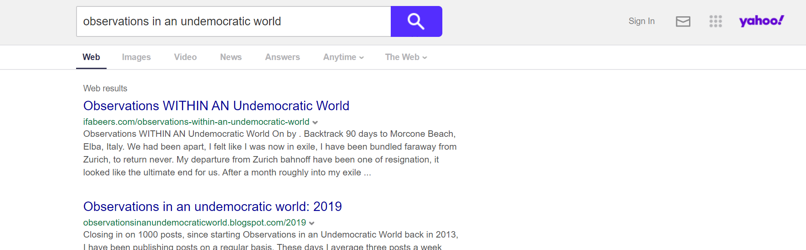The width and height of the screenshot is (806, 250).
Task: Open 'Observations WITHIN AN Undemocratic World' result
Action: coord(216,106)
